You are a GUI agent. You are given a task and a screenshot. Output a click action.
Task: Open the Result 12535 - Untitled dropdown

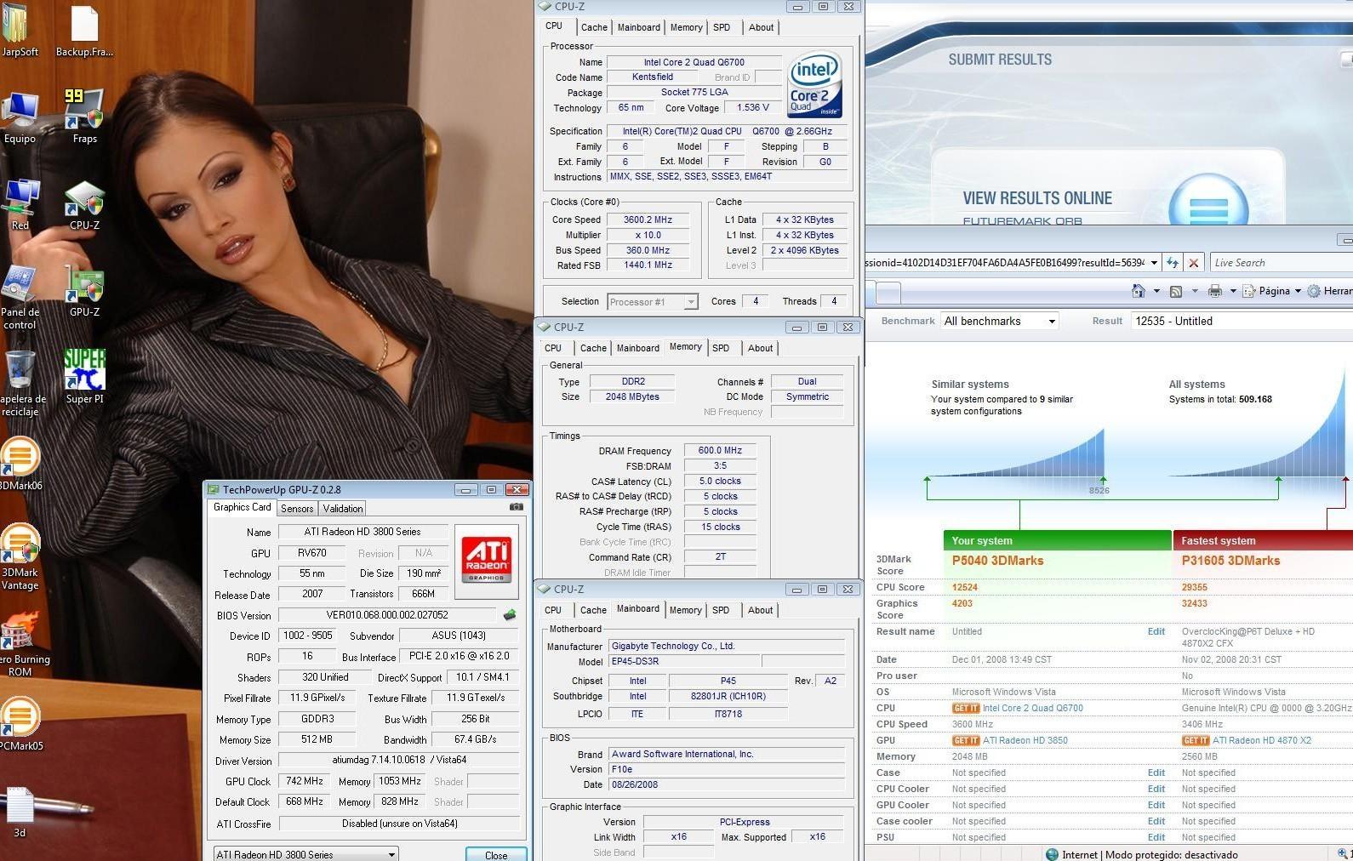pos(1242,321)
